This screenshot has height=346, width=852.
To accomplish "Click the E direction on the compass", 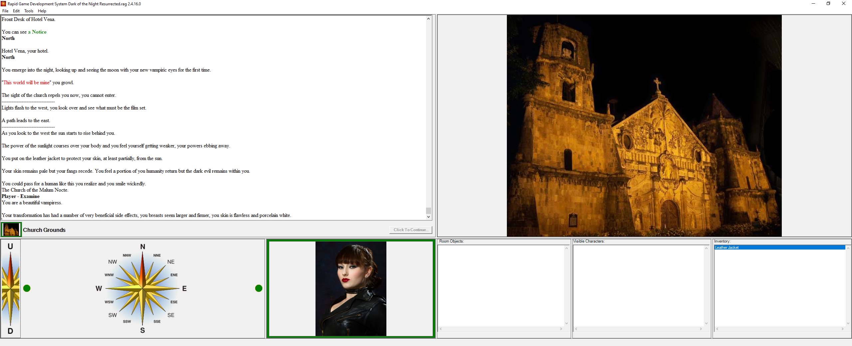I will click(184, 288).
